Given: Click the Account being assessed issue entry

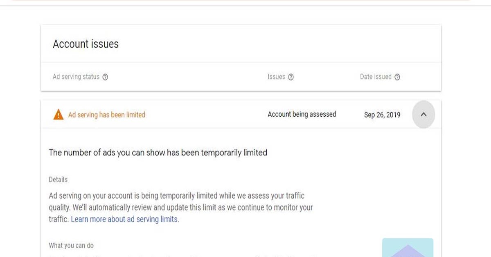Looking at the screenshot, I should (x=302, y=114).
